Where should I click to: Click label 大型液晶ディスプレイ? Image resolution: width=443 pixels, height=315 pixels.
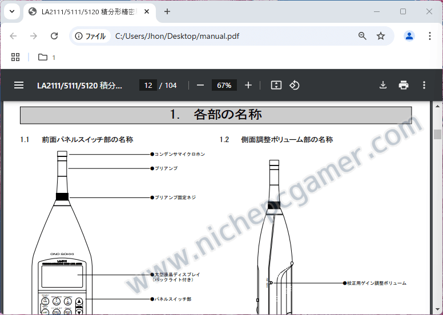point(177,274)
